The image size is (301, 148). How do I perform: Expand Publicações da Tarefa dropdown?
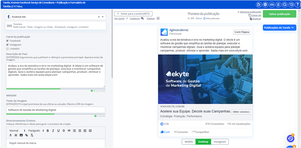pos(280,27)
